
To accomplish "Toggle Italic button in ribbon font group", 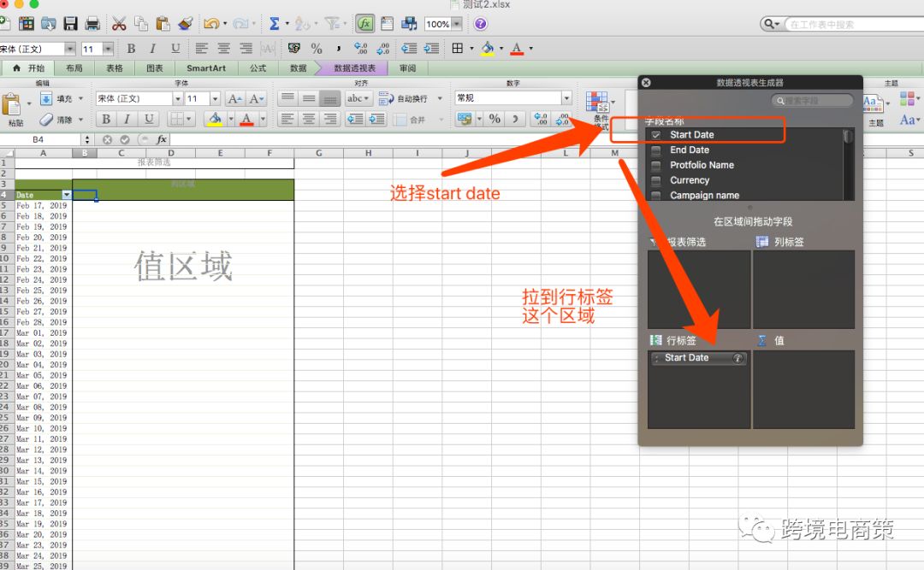I will click(127, 120).
